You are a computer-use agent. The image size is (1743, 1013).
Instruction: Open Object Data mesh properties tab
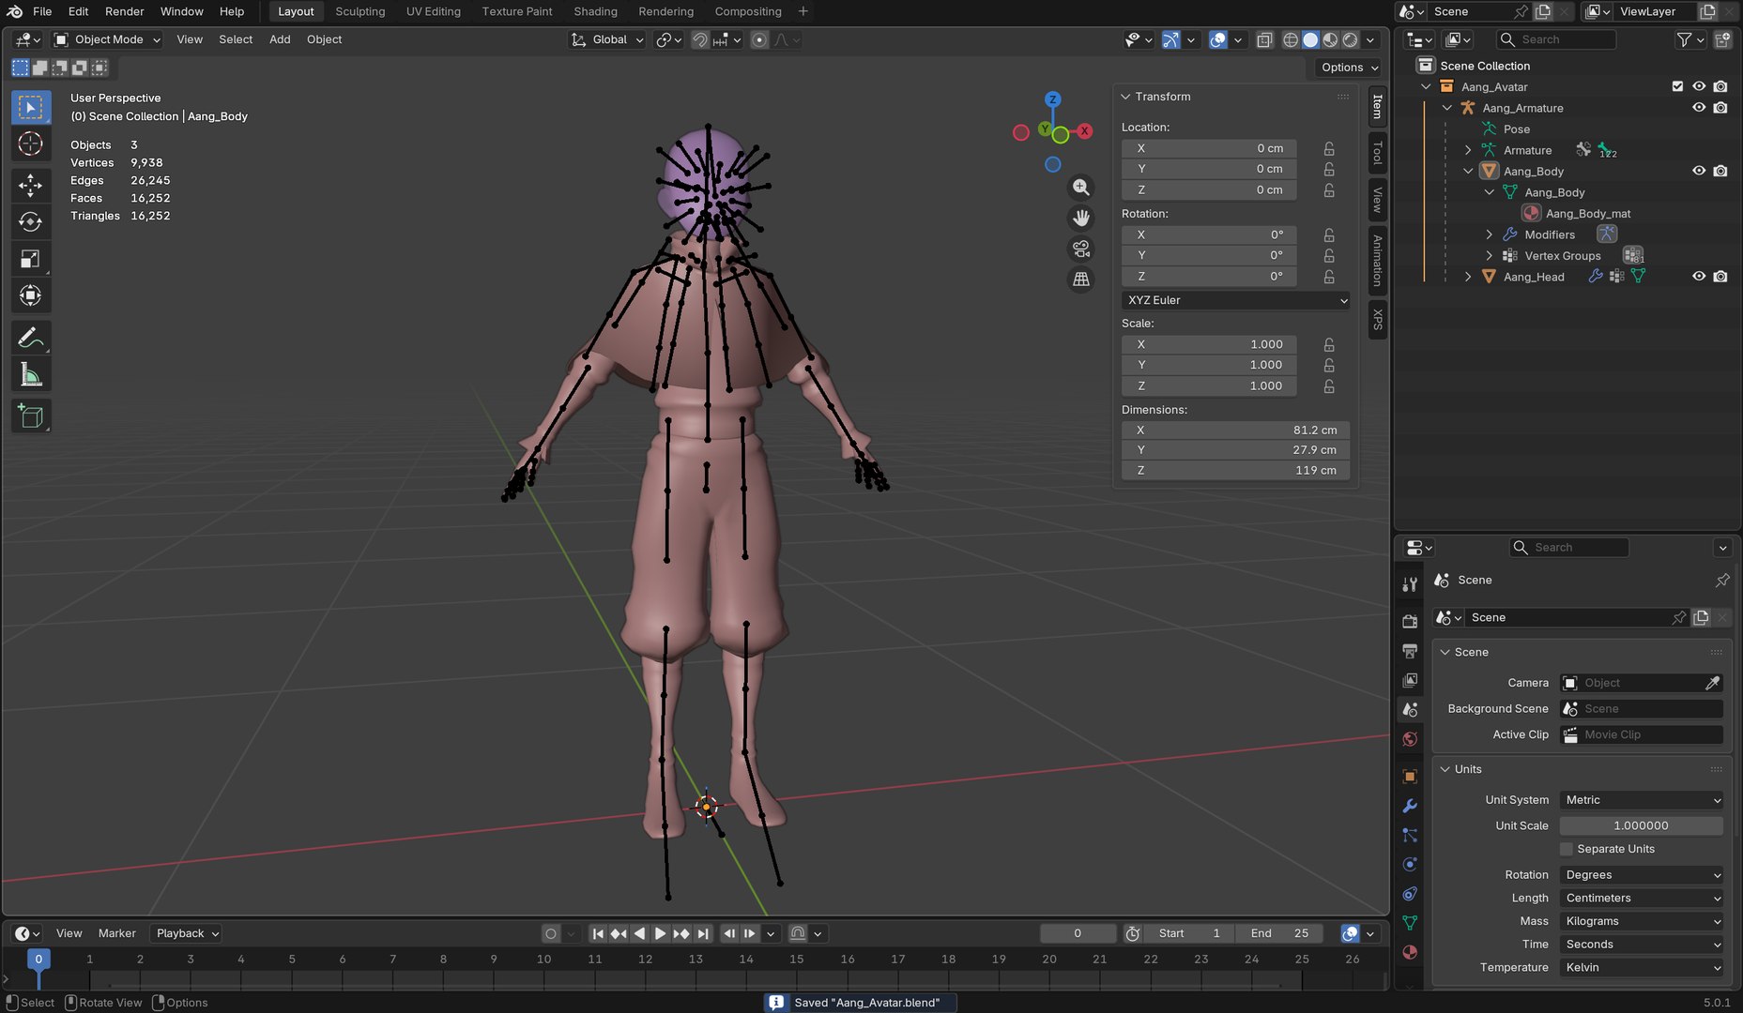(1410, 923)
